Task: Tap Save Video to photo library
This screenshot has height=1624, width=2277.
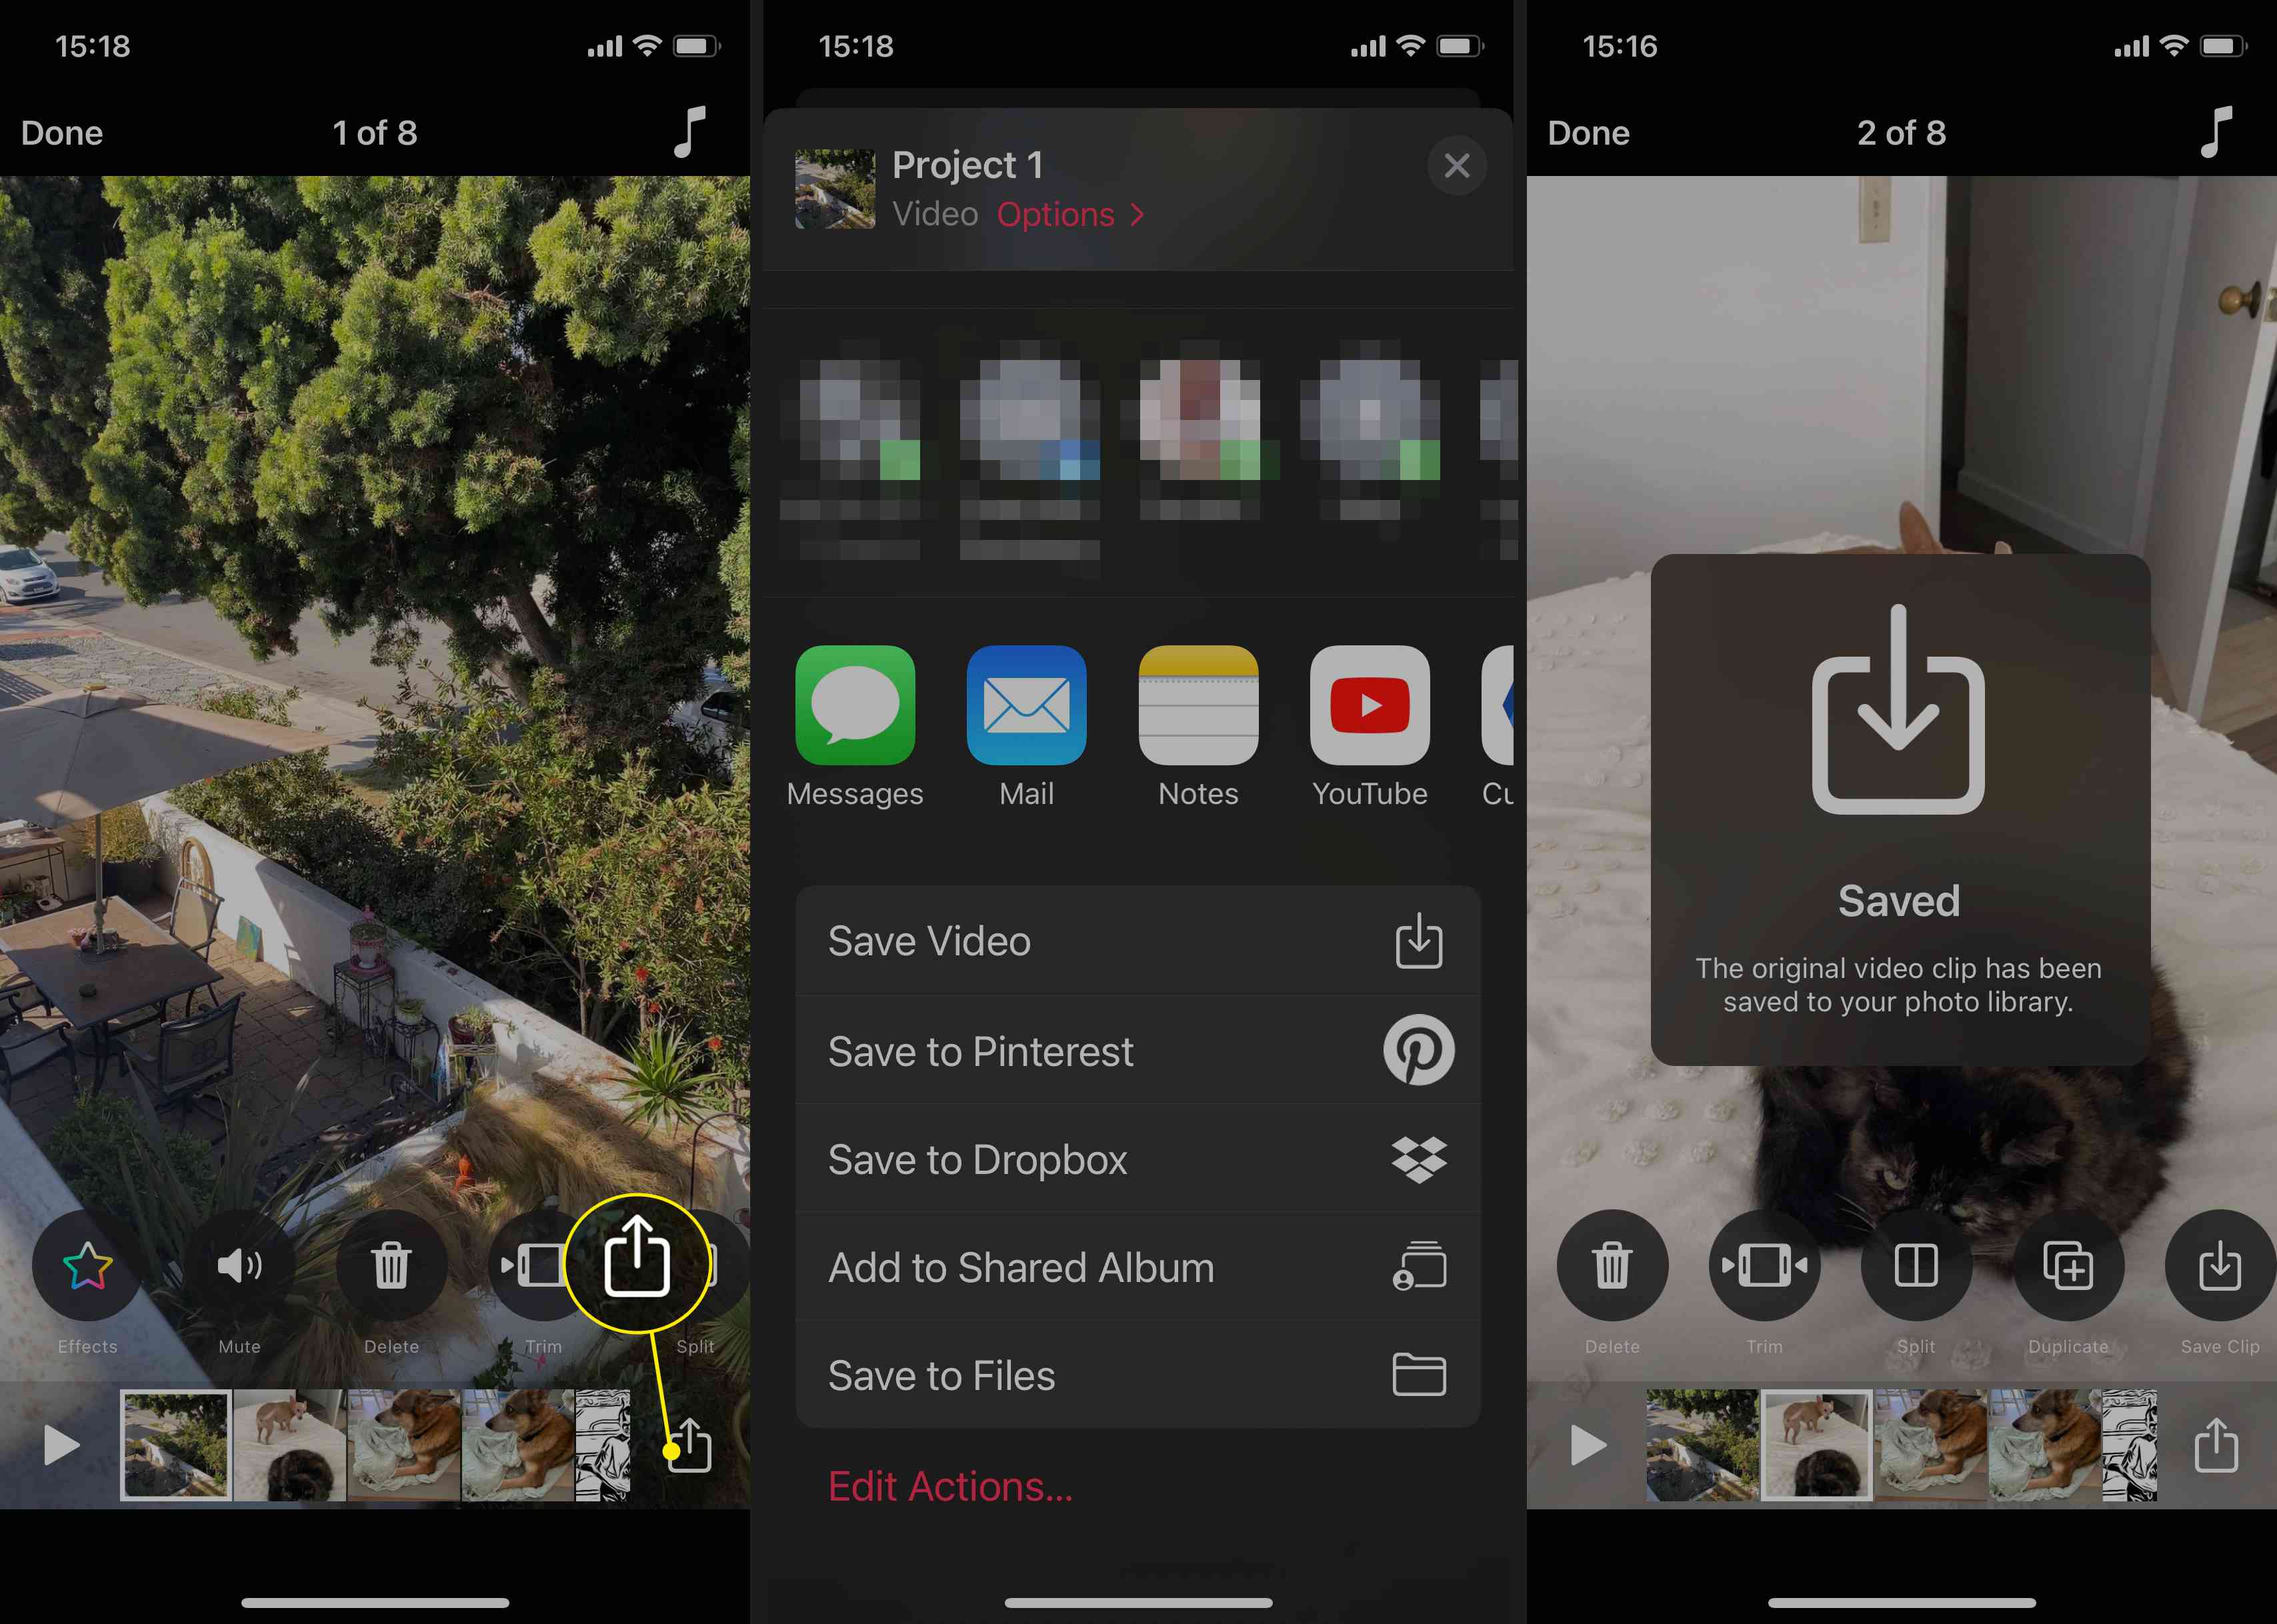Action: pyautogui.click(x=1139, y=939)
